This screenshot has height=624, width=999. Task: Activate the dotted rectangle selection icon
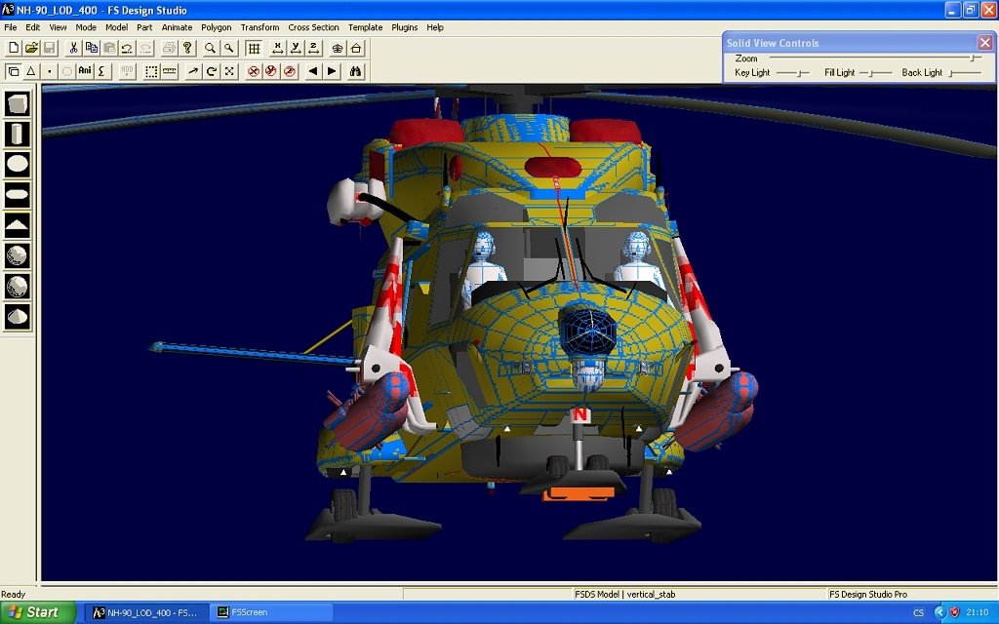(151, 71)
